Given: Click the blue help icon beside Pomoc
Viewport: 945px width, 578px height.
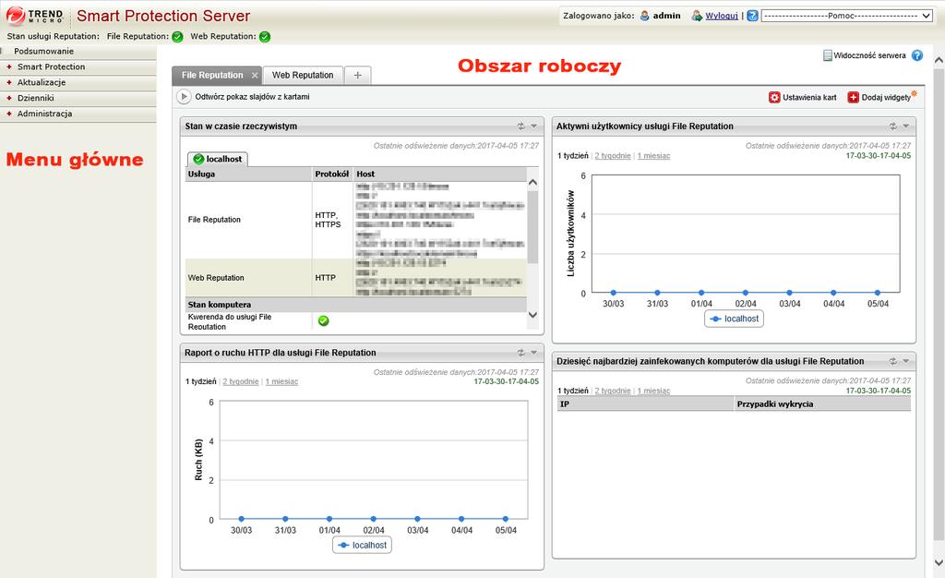Looking at the screenshot, I should [x=752, y=16].
